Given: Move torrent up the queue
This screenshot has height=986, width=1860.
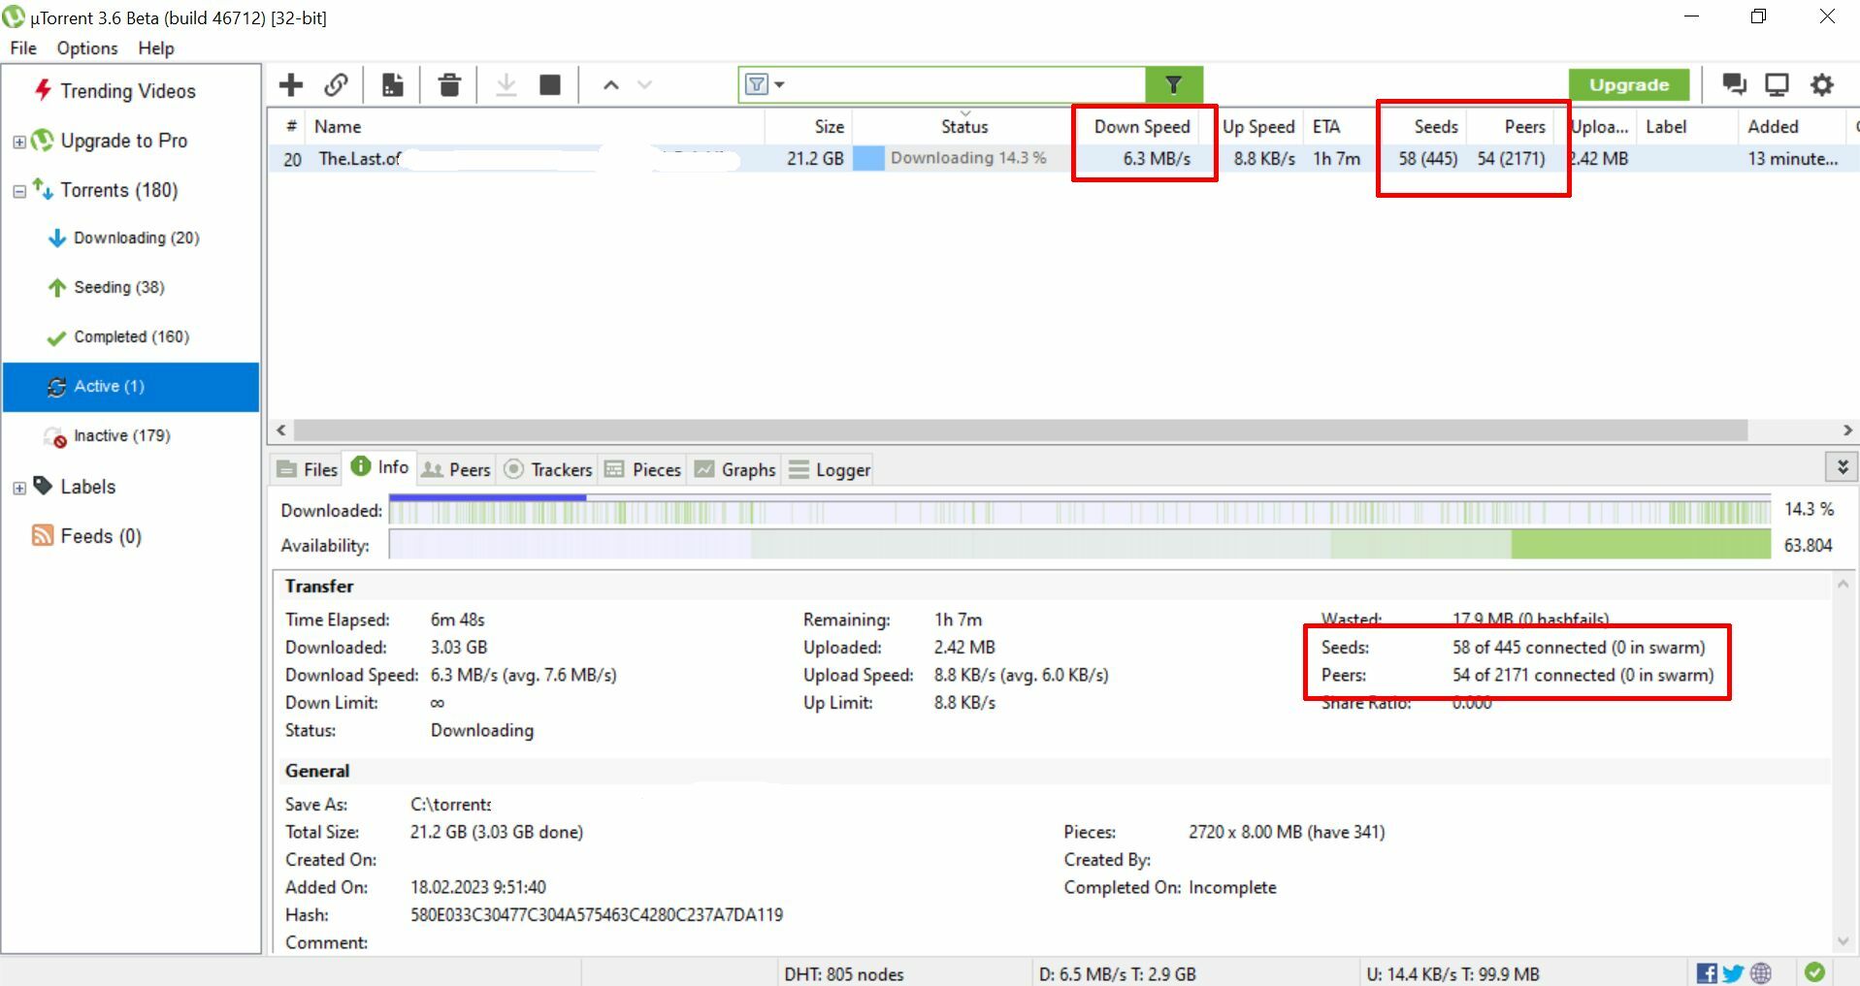Looking at the screenshot, I should point(610,85).
